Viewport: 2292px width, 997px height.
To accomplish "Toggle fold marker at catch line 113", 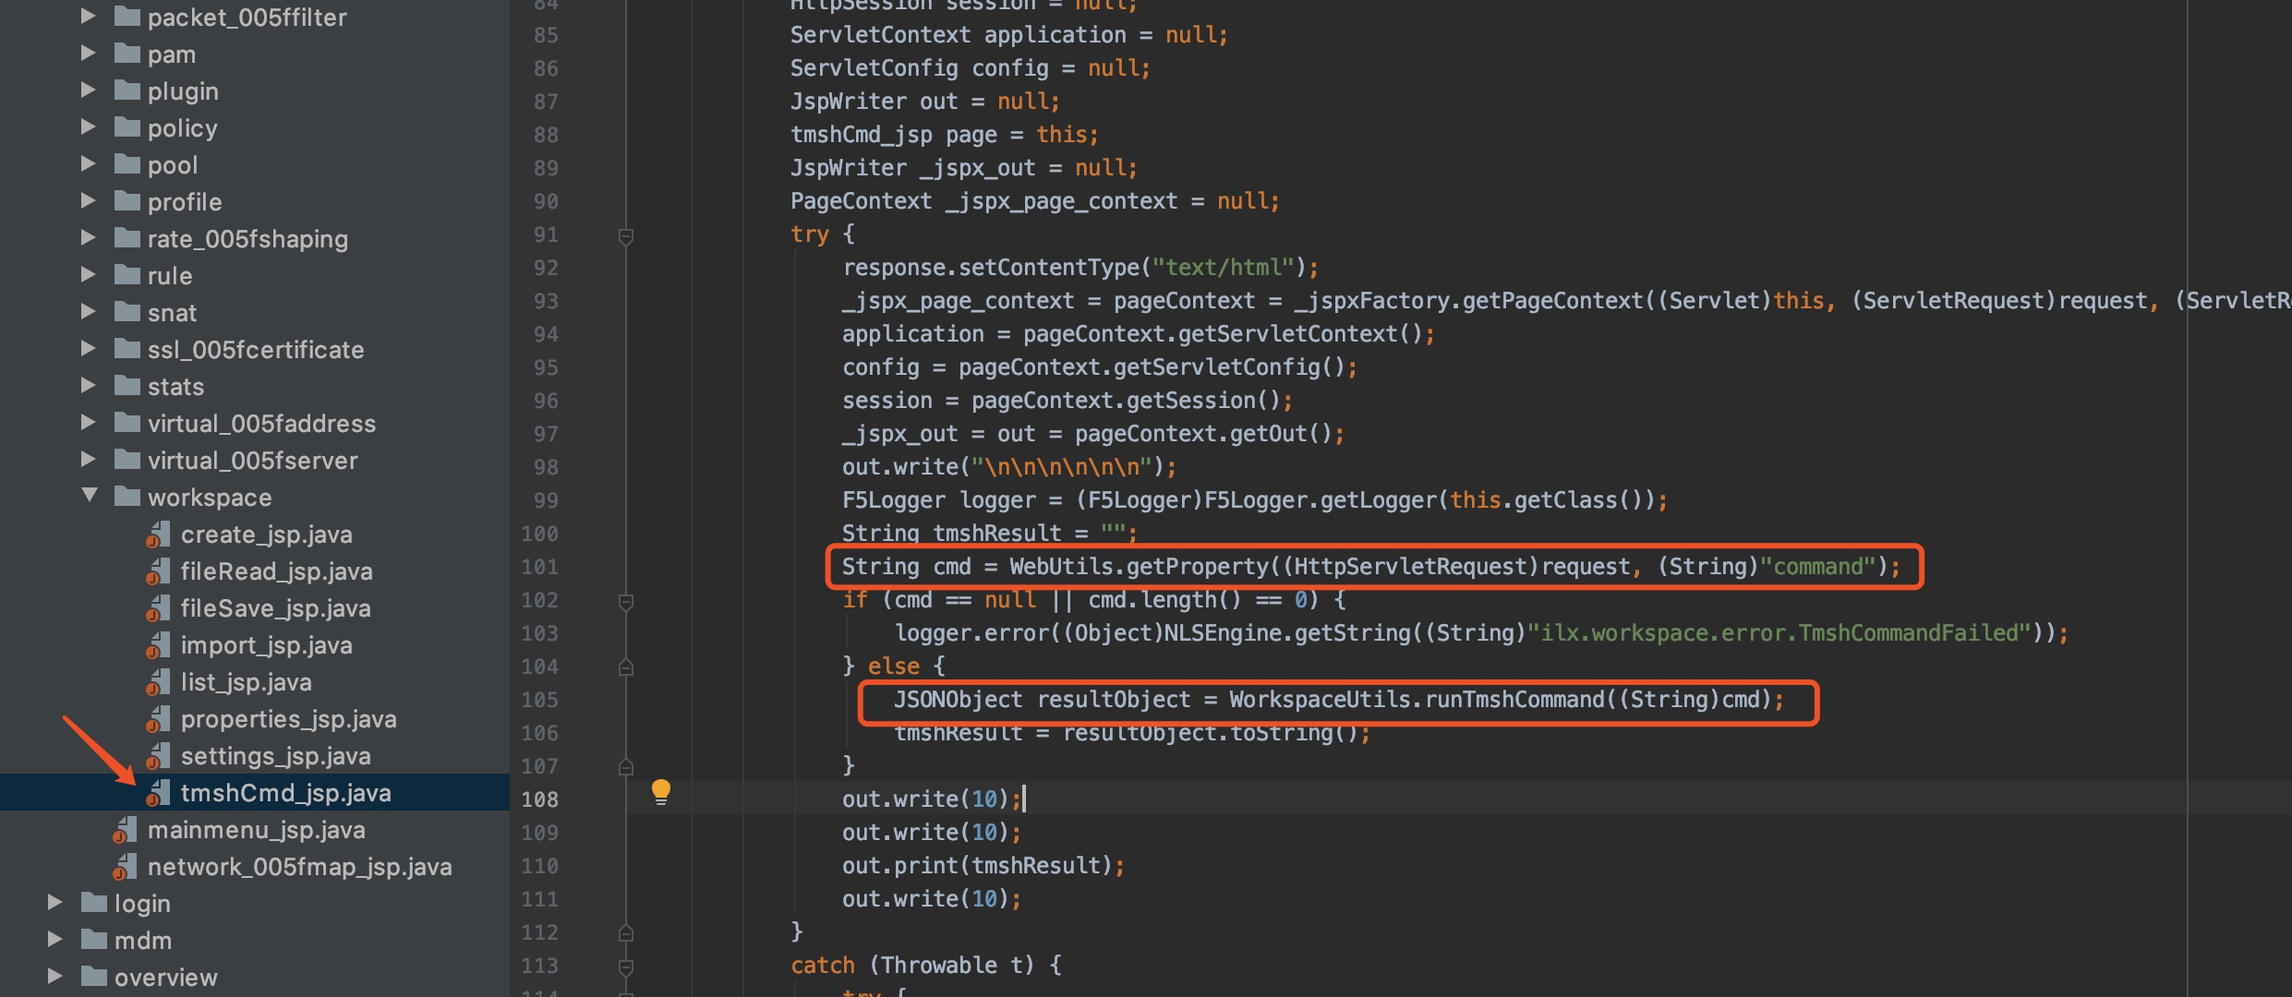I will pyautogui.click(x=625, y=967).
